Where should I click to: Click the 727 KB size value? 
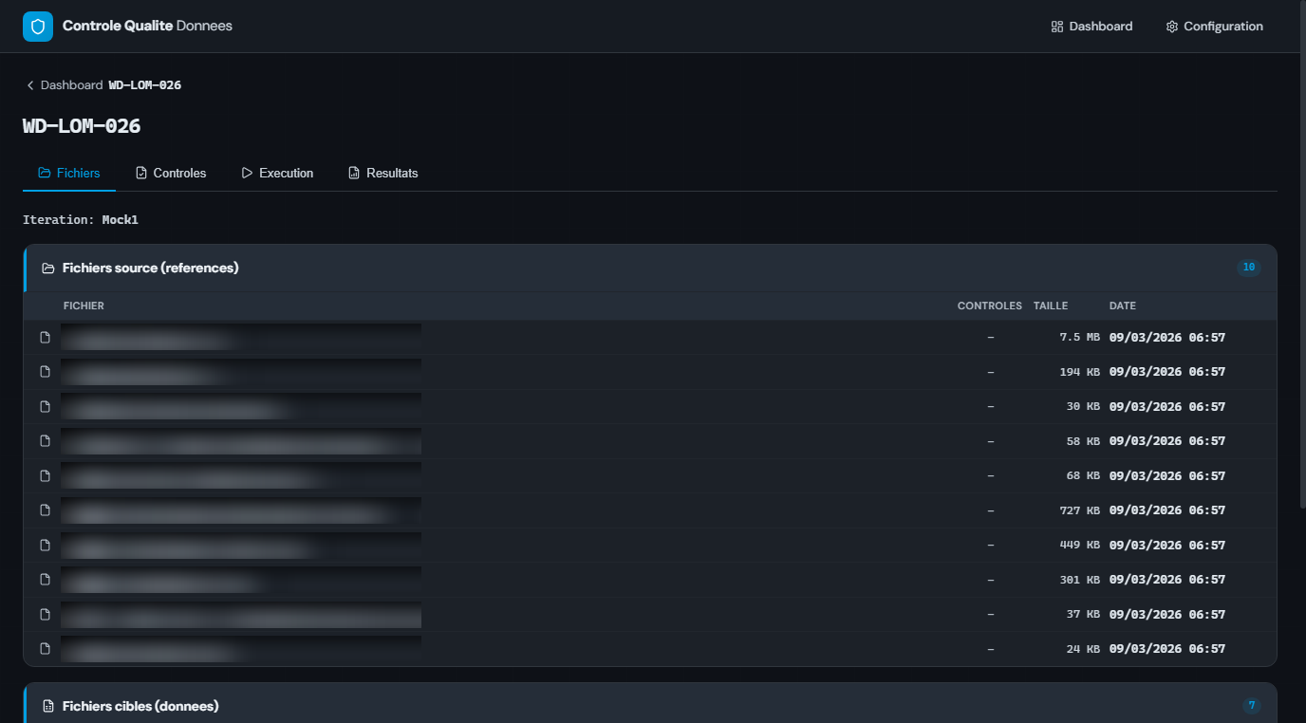click(x=1080, y=510)
